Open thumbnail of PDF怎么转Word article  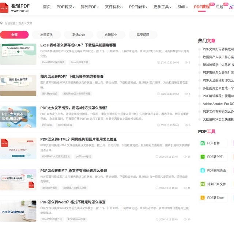click(x=18, y=211)
